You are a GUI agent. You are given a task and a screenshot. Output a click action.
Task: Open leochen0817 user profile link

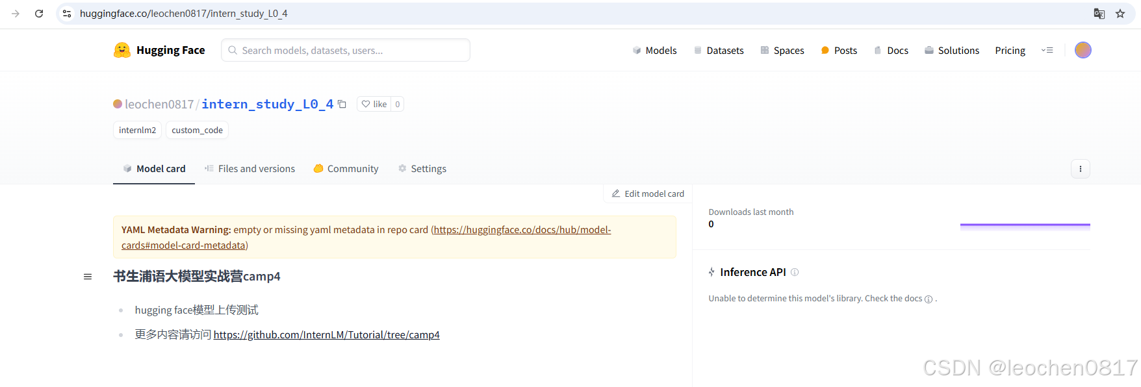pyautogui.click(x=159, y=104)
